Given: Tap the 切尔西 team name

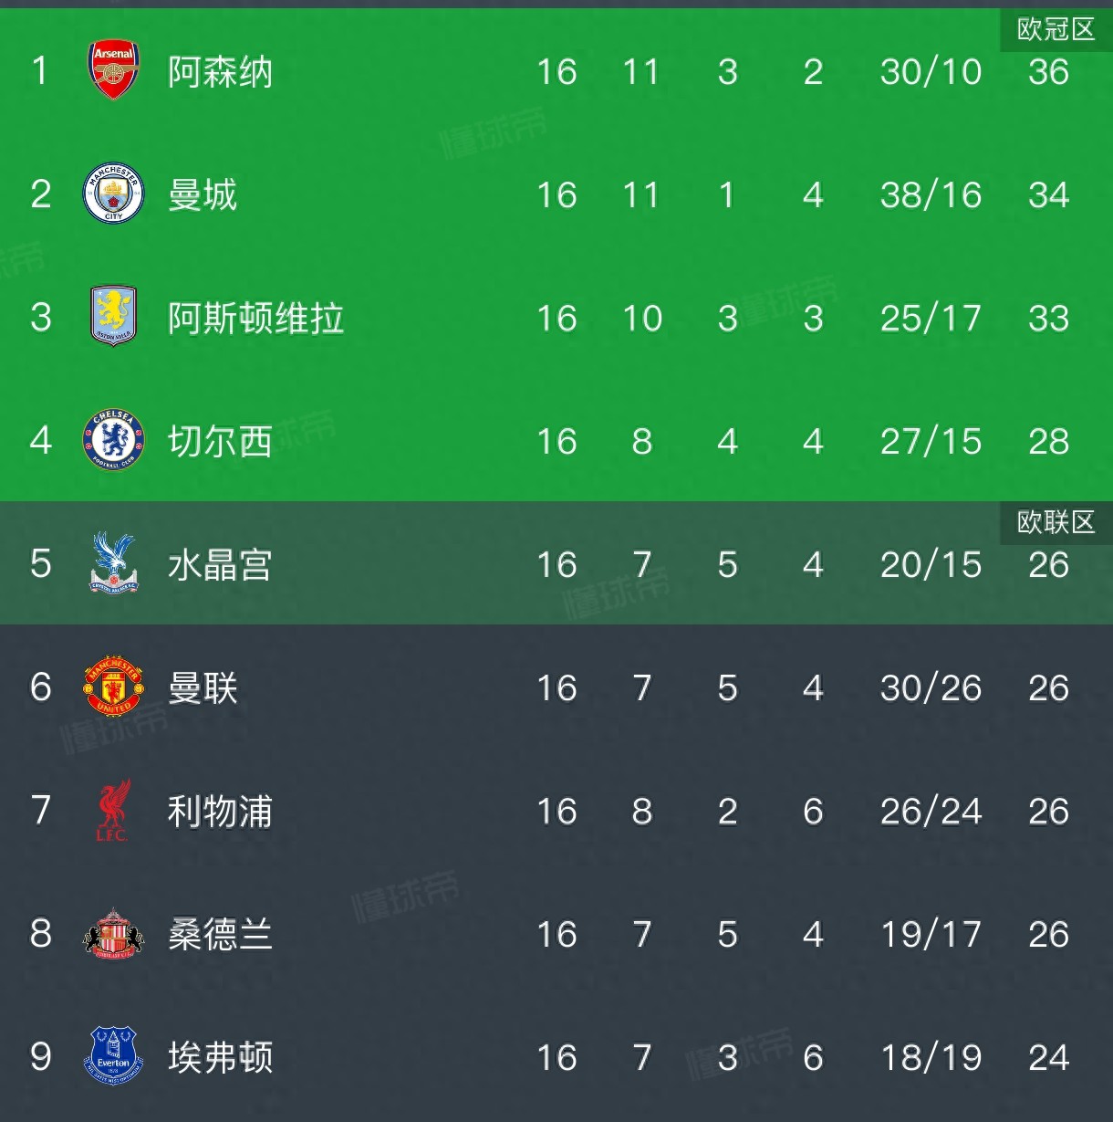Looking at the screenshot, I should pyautogui.click(x=220, y=442).
